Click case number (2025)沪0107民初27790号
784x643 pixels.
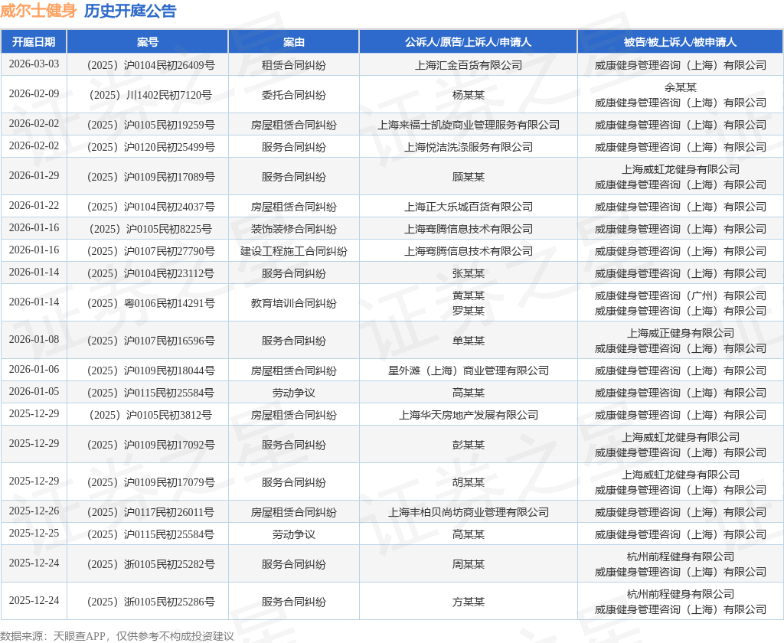click(151, 251)
